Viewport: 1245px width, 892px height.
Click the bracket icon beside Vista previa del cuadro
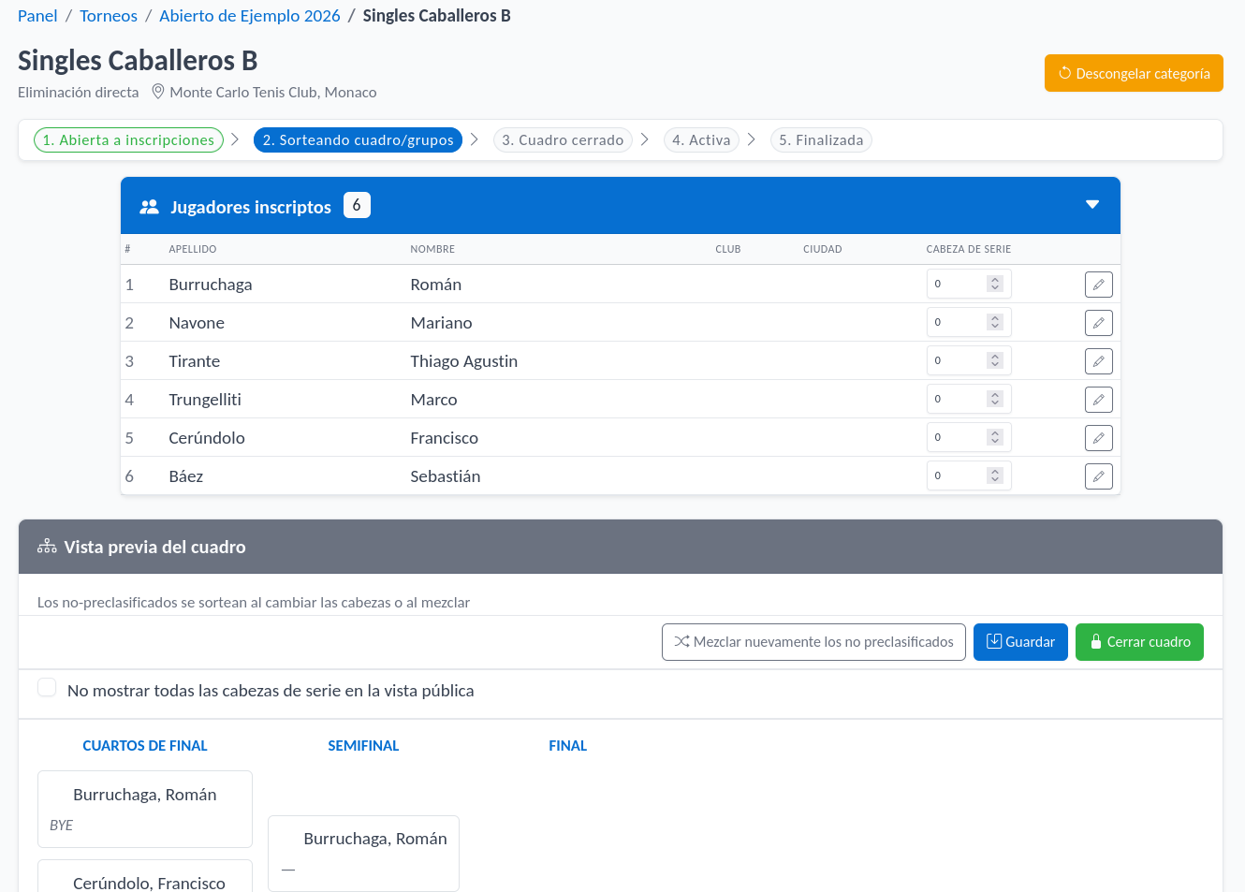coord(47,547)
